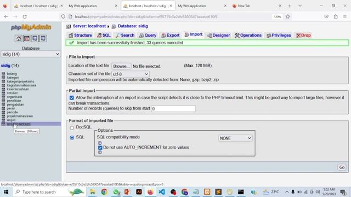Click the table icon beside bidang
Image resolution: width=351 pixels, height=197 pixels.
(3, 74)
